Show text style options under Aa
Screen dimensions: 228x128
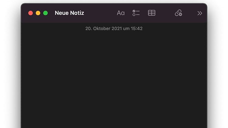pyautogui.click(x=121, y=13)
